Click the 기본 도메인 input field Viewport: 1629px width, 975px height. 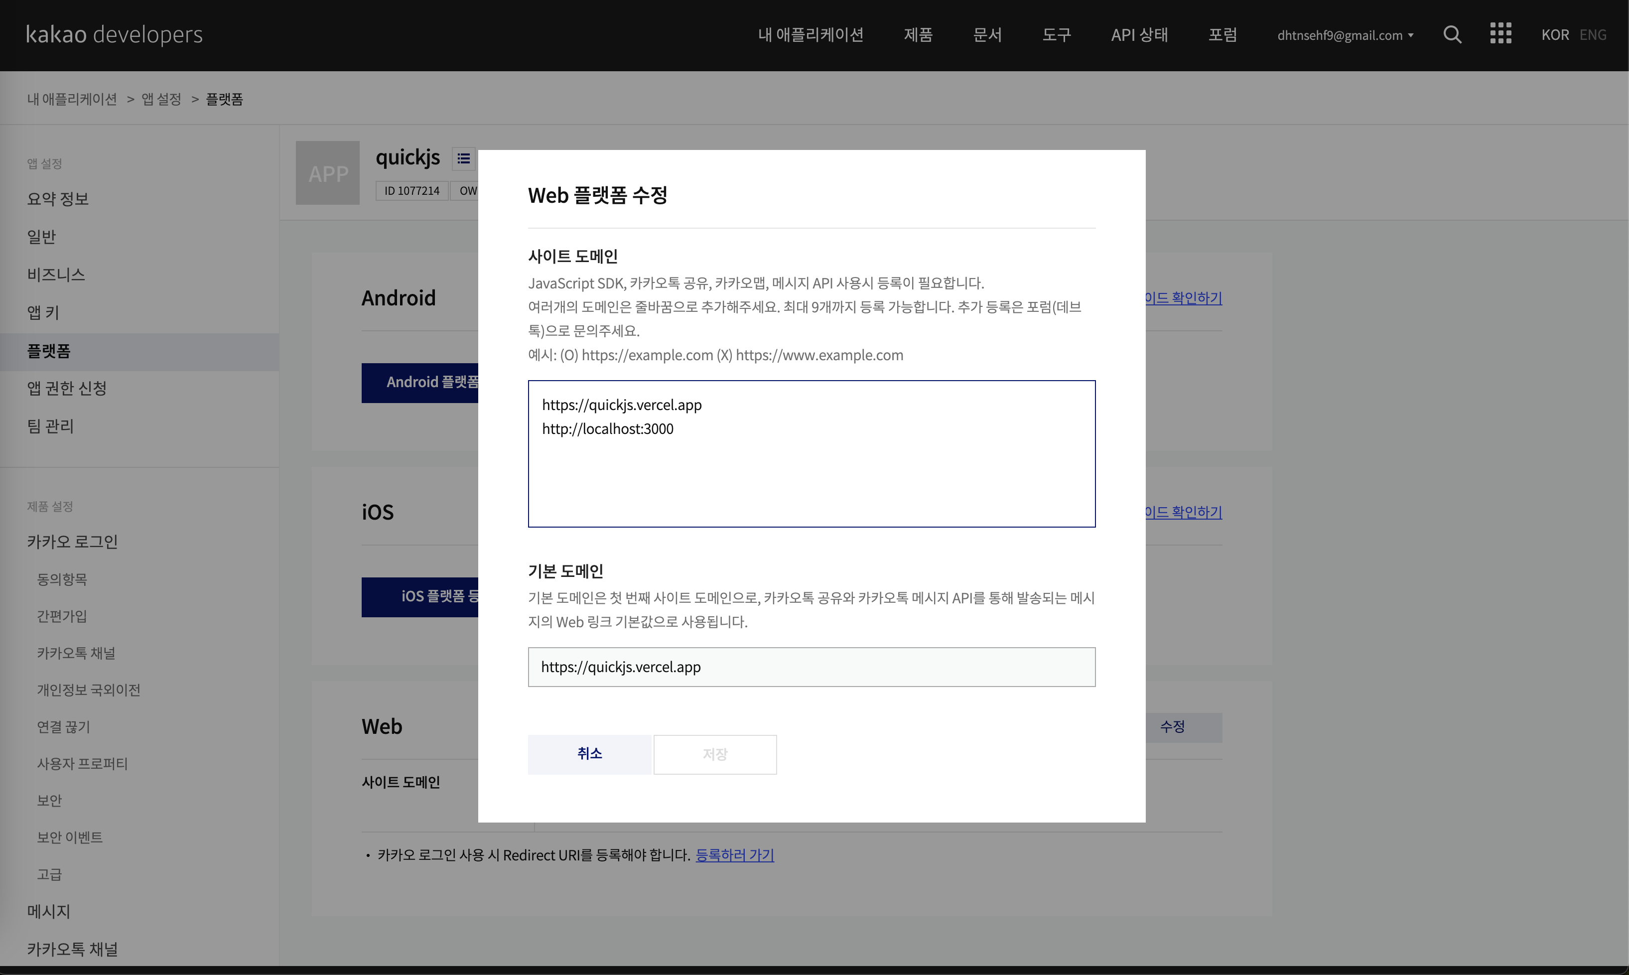[811, 667]
